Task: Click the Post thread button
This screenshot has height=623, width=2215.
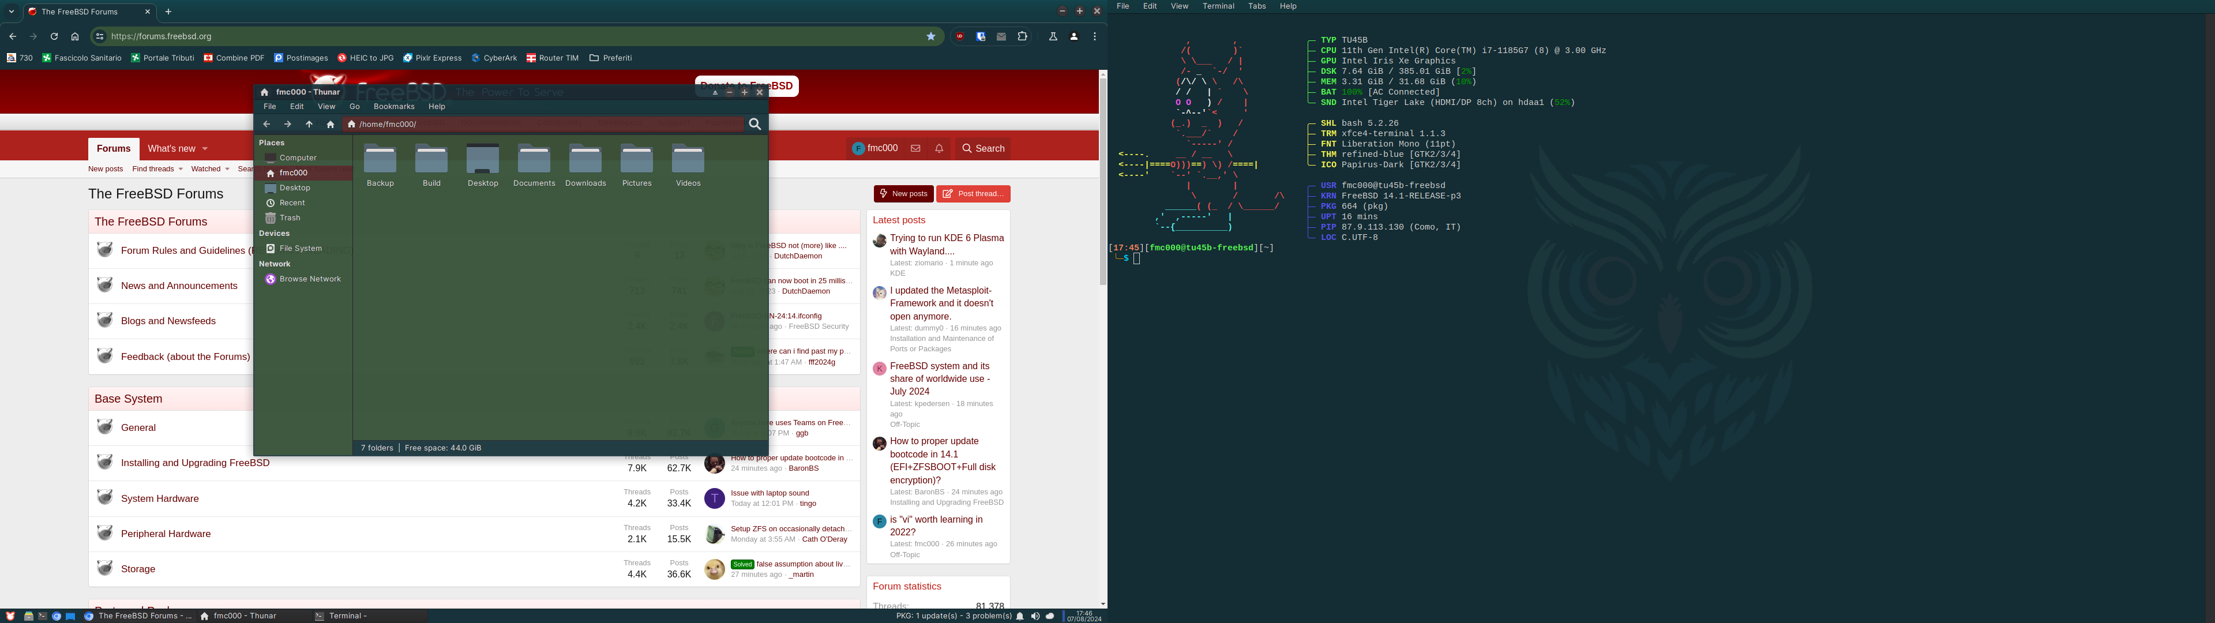Action: tap(973, 194)
